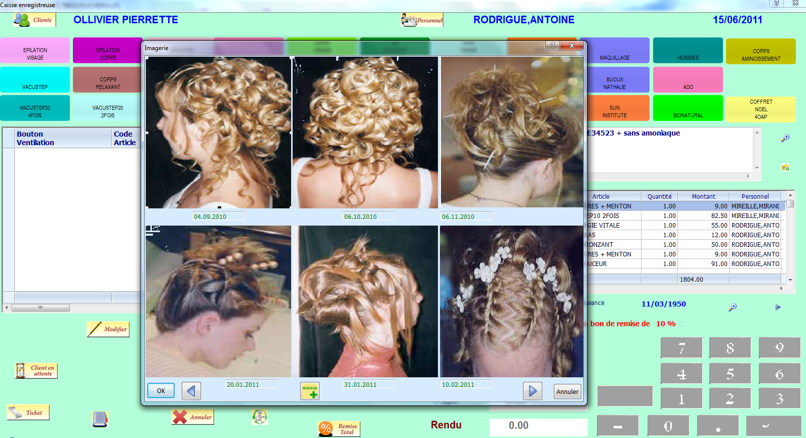
Task: Select the HOMMES category tab
Action: [688, 51]
